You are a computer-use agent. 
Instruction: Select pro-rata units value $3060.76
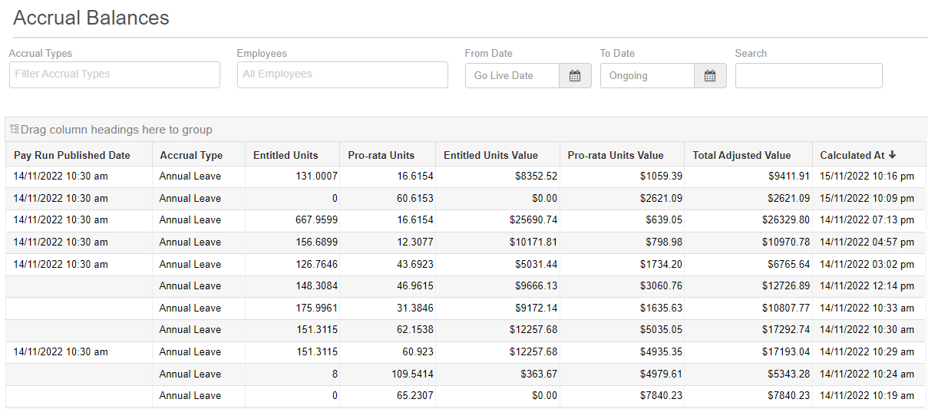pos(661,285)
